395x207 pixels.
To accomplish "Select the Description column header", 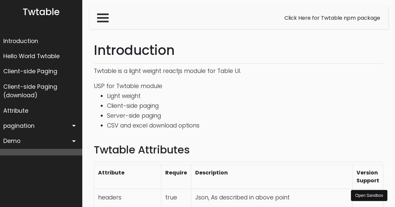I will pyautogui.click(x=211, y=173).
